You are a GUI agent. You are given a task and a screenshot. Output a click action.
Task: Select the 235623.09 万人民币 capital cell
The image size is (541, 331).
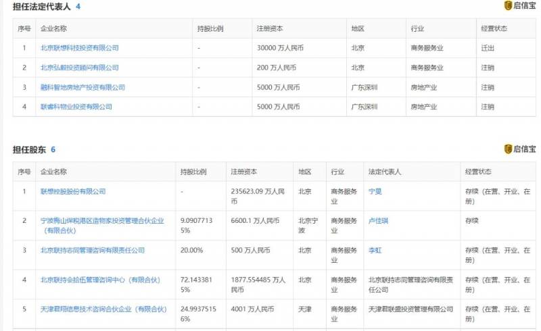pos(258,196)
